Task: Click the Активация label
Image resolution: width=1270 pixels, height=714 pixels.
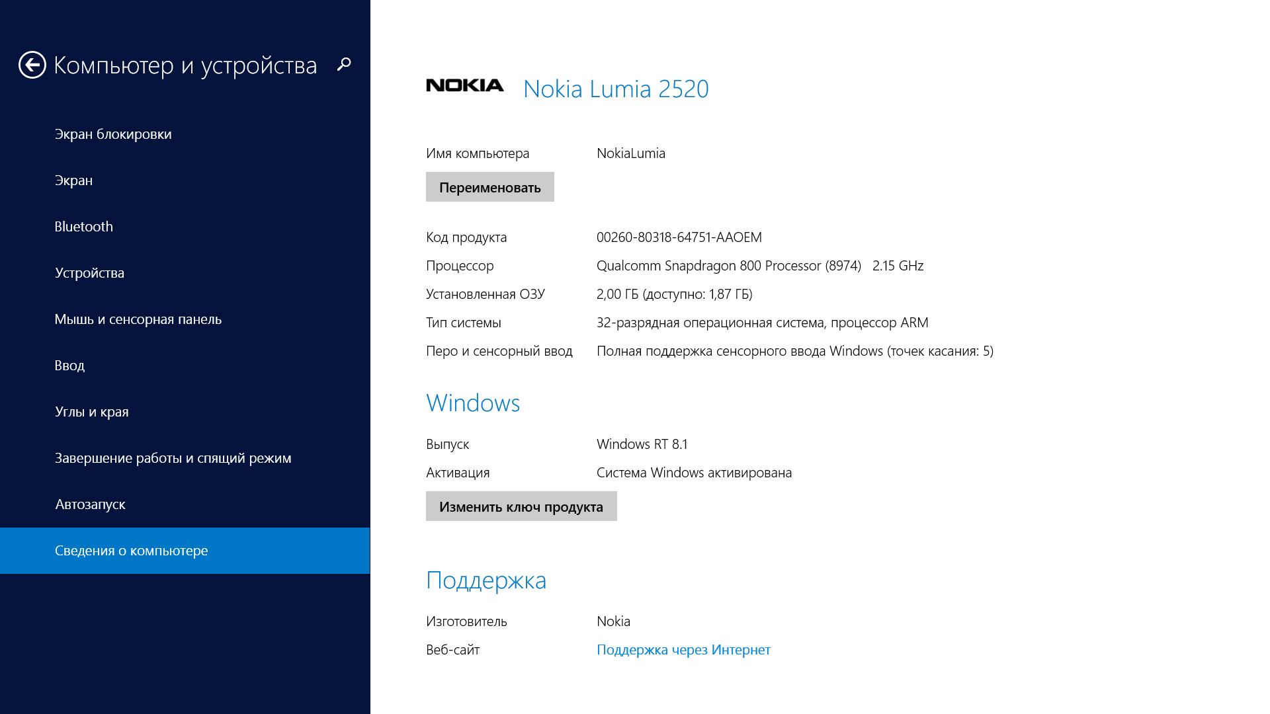Action: (x=458, y=473)
